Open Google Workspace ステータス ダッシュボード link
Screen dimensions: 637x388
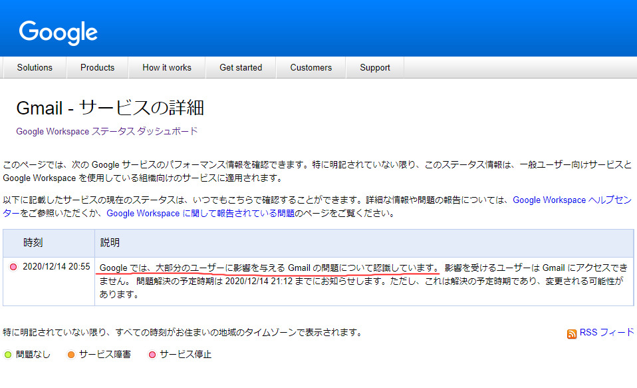(107, 131)
